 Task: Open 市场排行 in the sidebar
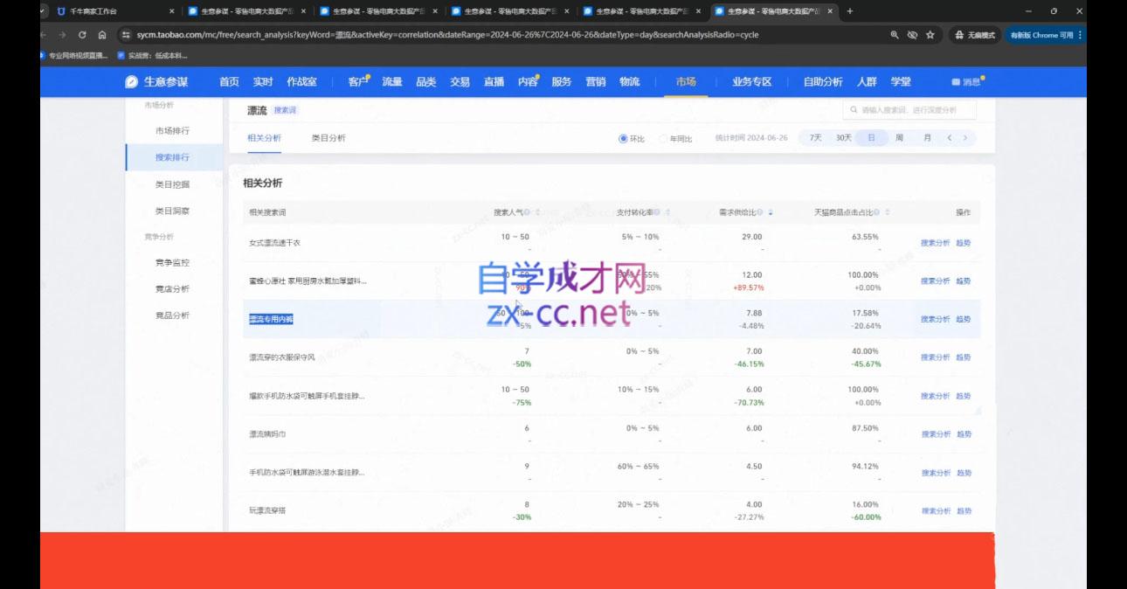coord(172,131)
